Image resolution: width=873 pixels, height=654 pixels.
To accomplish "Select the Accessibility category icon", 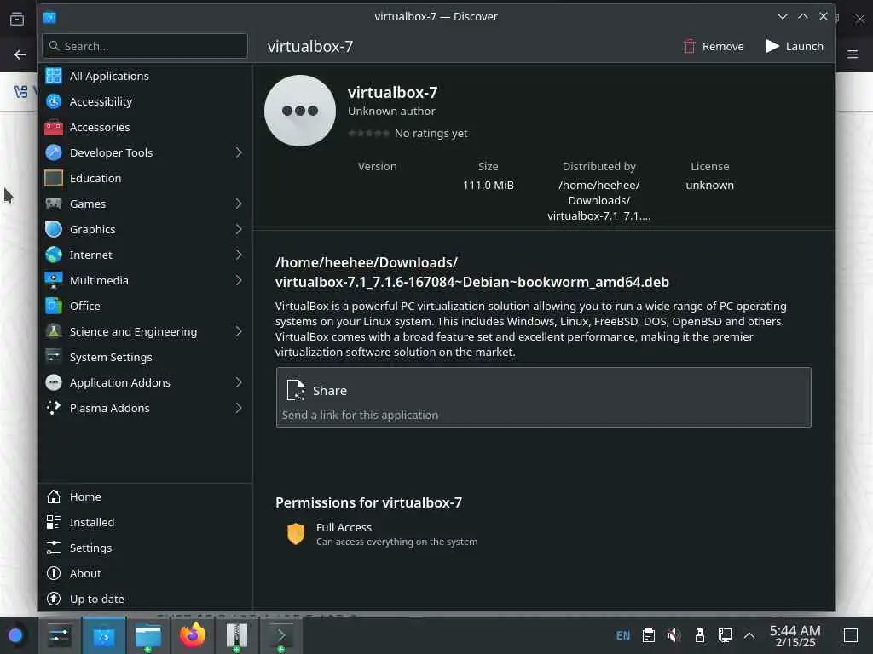I will [x=54, y=101].
